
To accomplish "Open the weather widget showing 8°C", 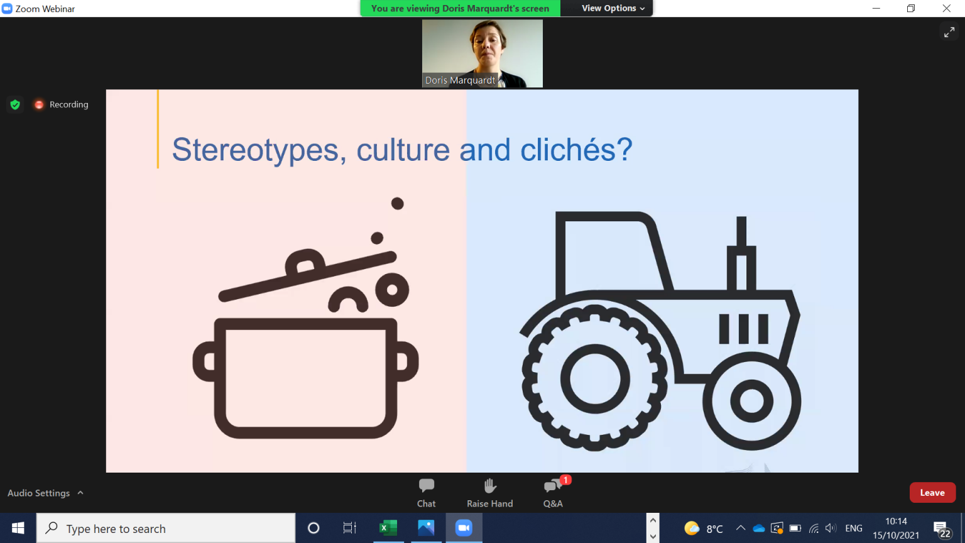I will click(704, 529).
